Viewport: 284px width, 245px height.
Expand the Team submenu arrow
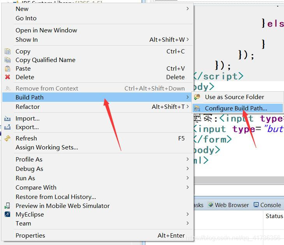tap(188, 223)
